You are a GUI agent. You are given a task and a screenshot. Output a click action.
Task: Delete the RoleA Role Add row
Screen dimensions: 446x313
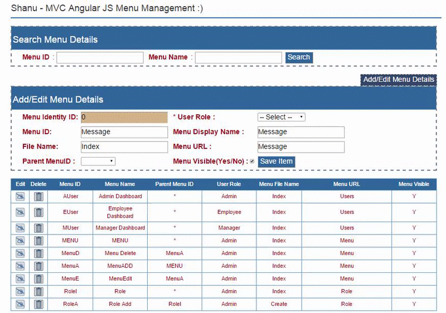pyautogui.click(x=38, y=304)
